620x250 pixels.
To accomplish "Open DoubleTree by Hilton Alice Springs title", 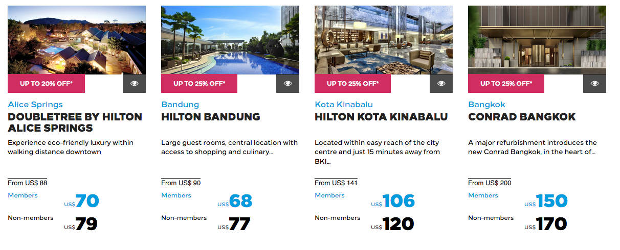I will tap(75, 122).
